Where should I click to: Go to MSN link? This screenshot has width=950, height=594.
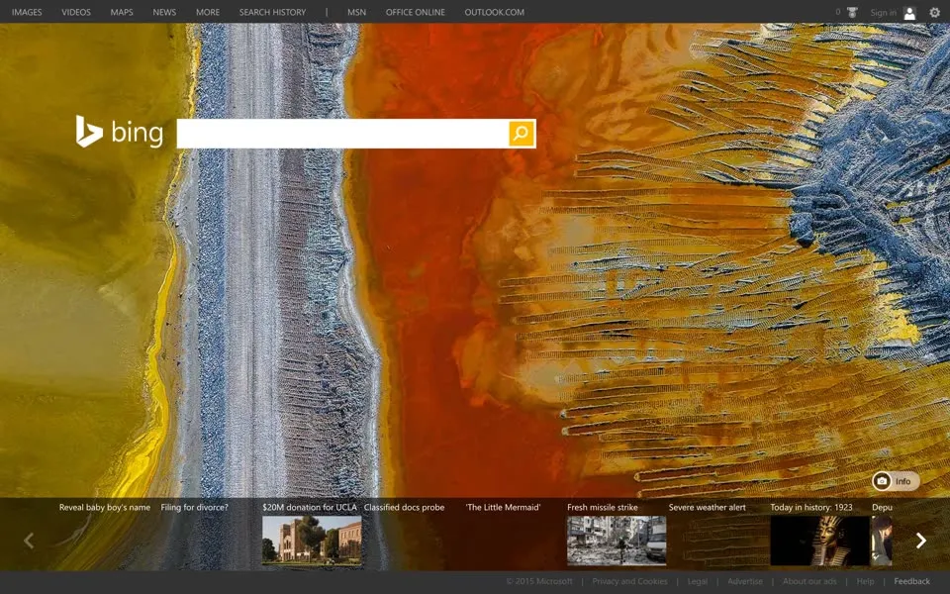356,12
